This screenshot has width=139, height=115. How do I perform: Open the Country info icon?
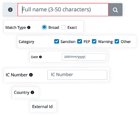[x=32, y=92]
